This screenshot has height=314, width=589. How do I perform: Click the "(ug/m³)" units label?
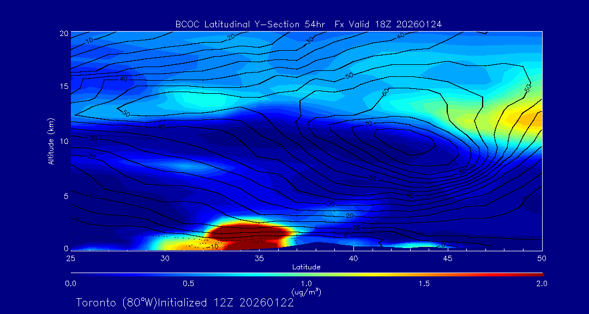306,292
